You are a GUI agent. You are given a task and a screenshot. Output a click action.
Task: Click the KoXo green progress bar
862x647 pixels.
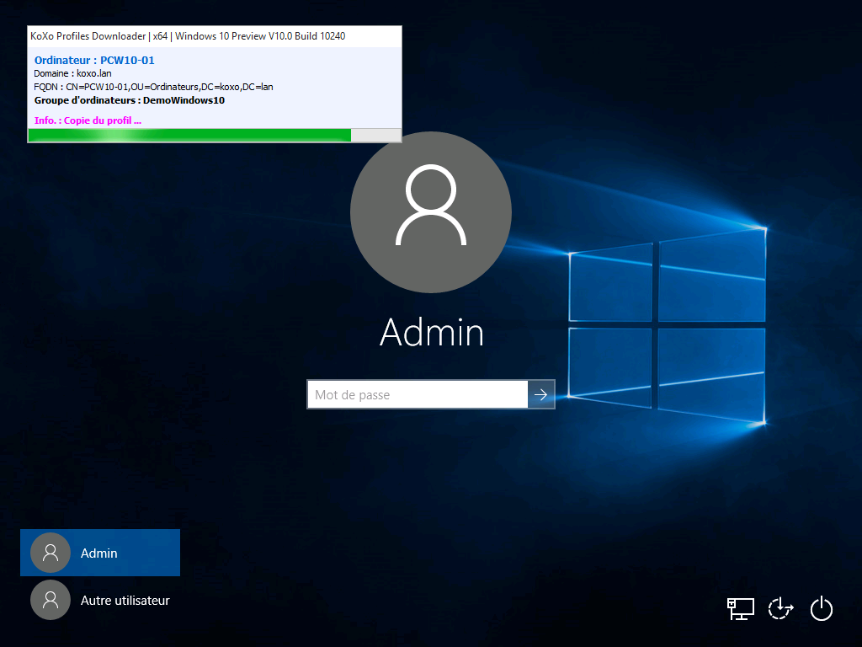coord(215,135)
